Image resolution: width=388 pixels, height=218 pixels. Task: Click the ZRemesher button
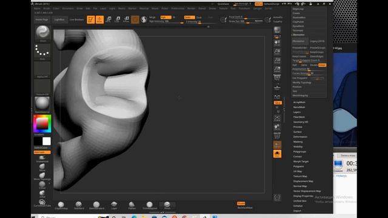tap(300, 41)
